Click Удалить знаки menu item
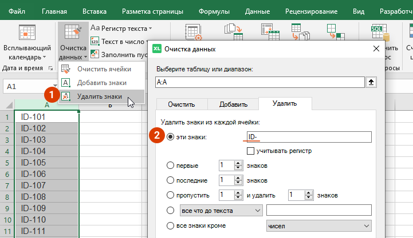Viewport: 413px width, 238px height. point(99,96)
